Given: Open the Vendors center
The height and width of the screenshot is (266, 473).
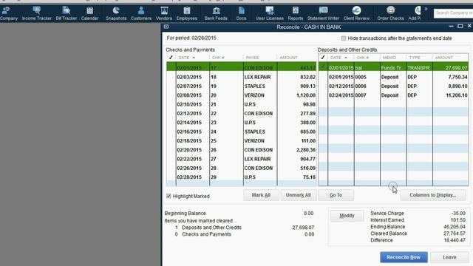Looking at the screenshot, I should pyautogui.click(x=164, y=13).
